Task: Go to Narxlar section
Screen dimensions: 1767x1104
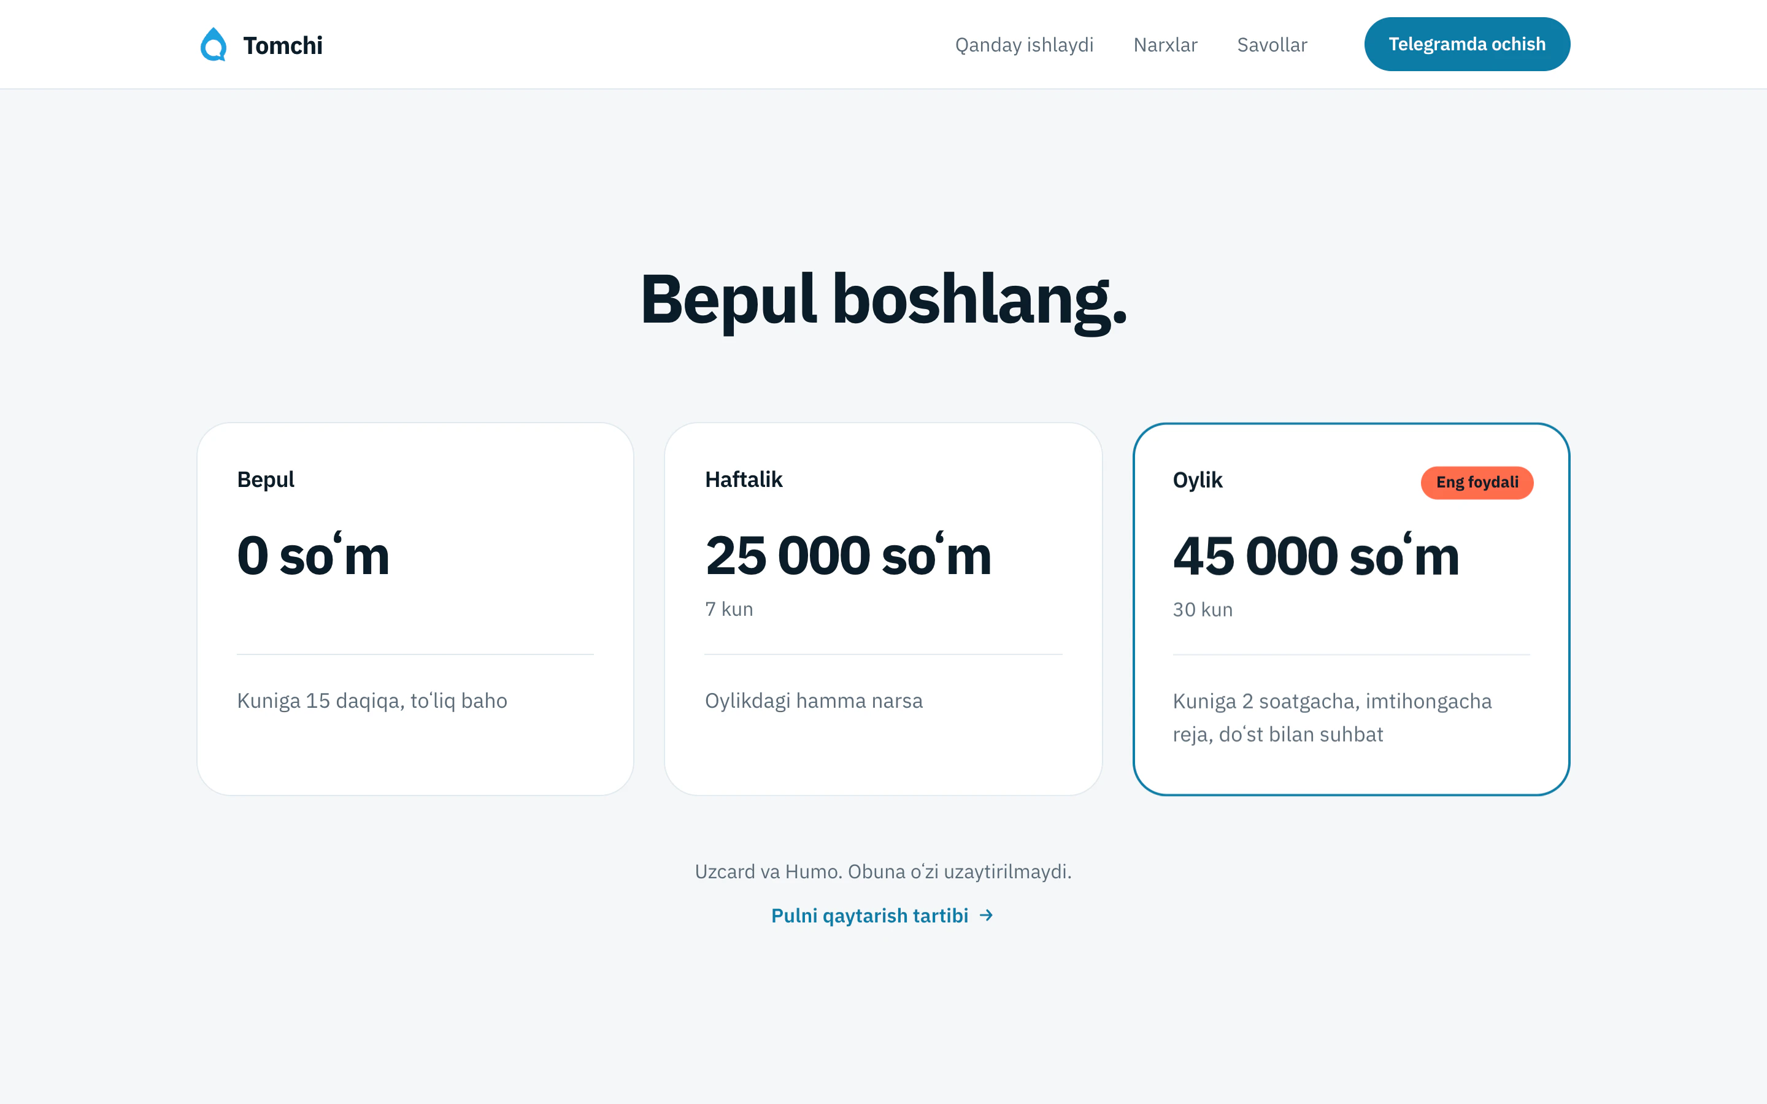Action: pos(1165,45)
